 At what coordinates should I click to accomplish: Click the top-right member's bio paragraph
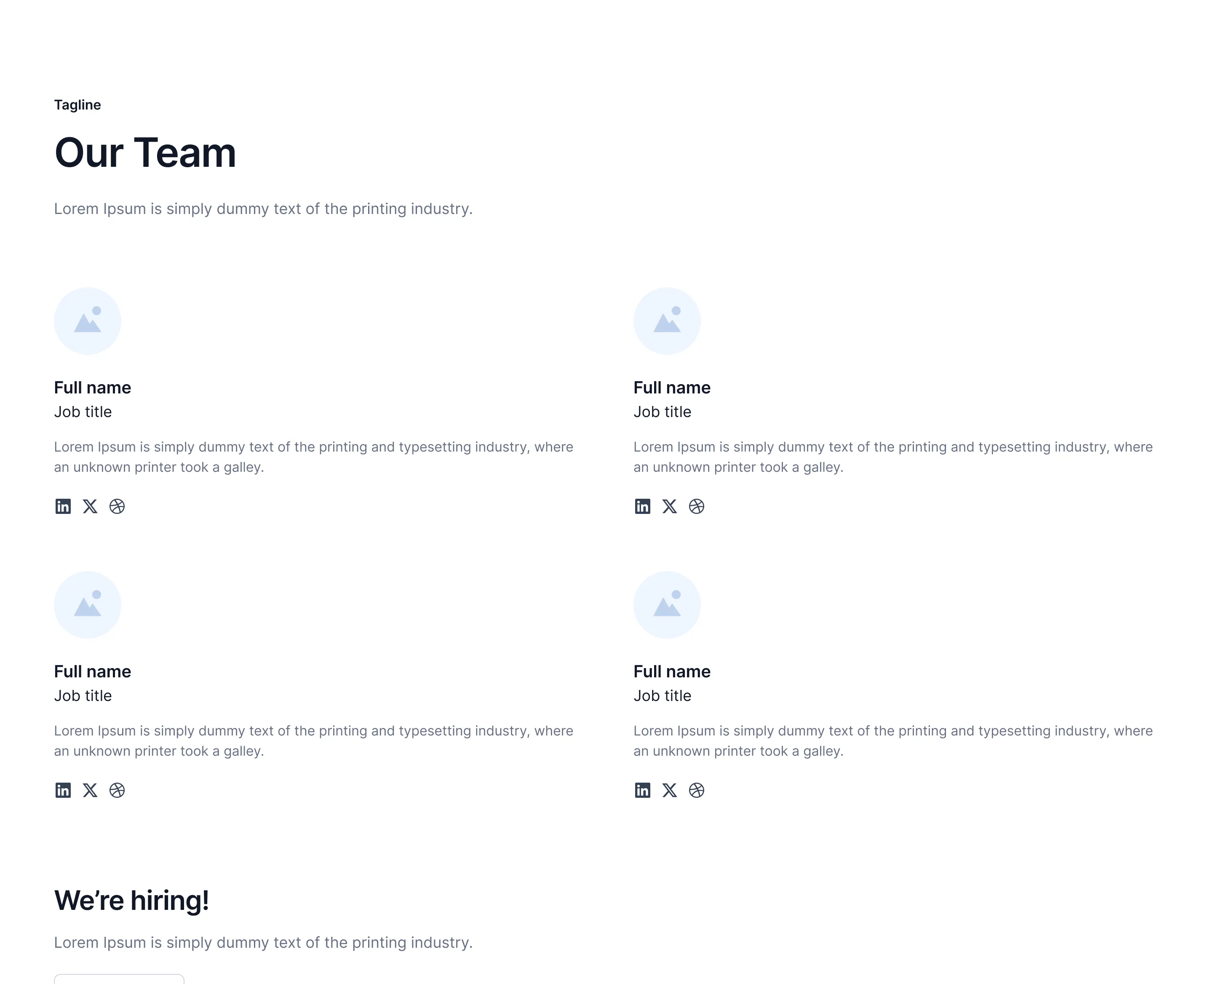(x=893, y=457)
